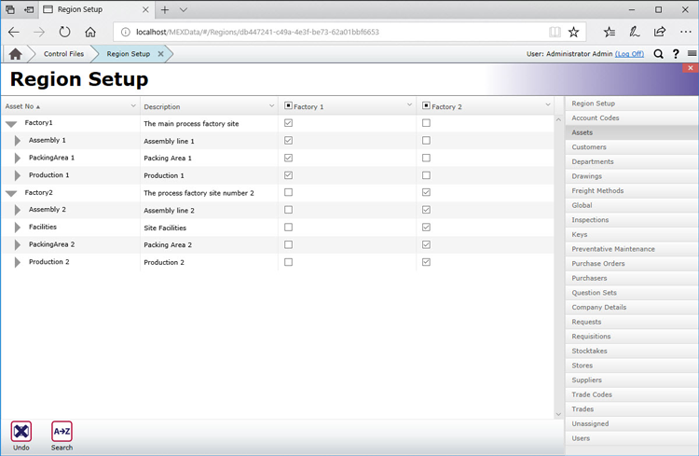Open the hamburger menu icon in header
699x456 pixels.
click(x=692, y=54)
